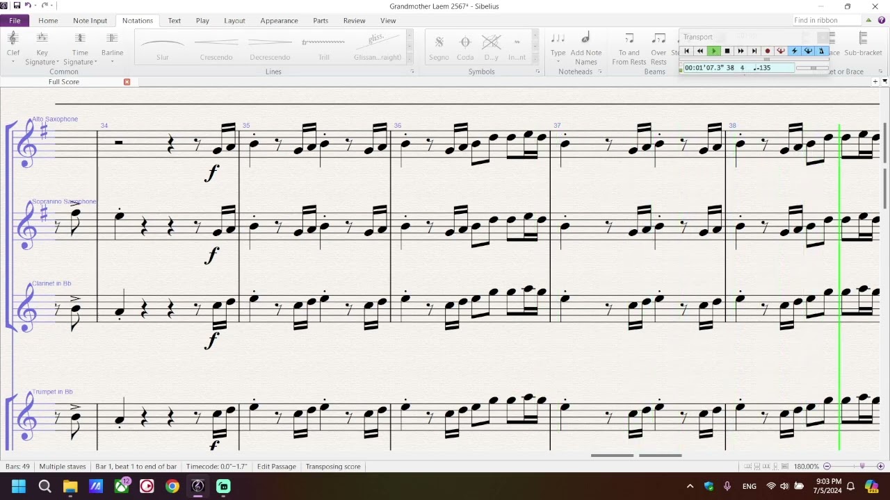This screenshot has width=890, height=500.
Task: Expand the Lines group dialog launcher
Action: point(412,72)
